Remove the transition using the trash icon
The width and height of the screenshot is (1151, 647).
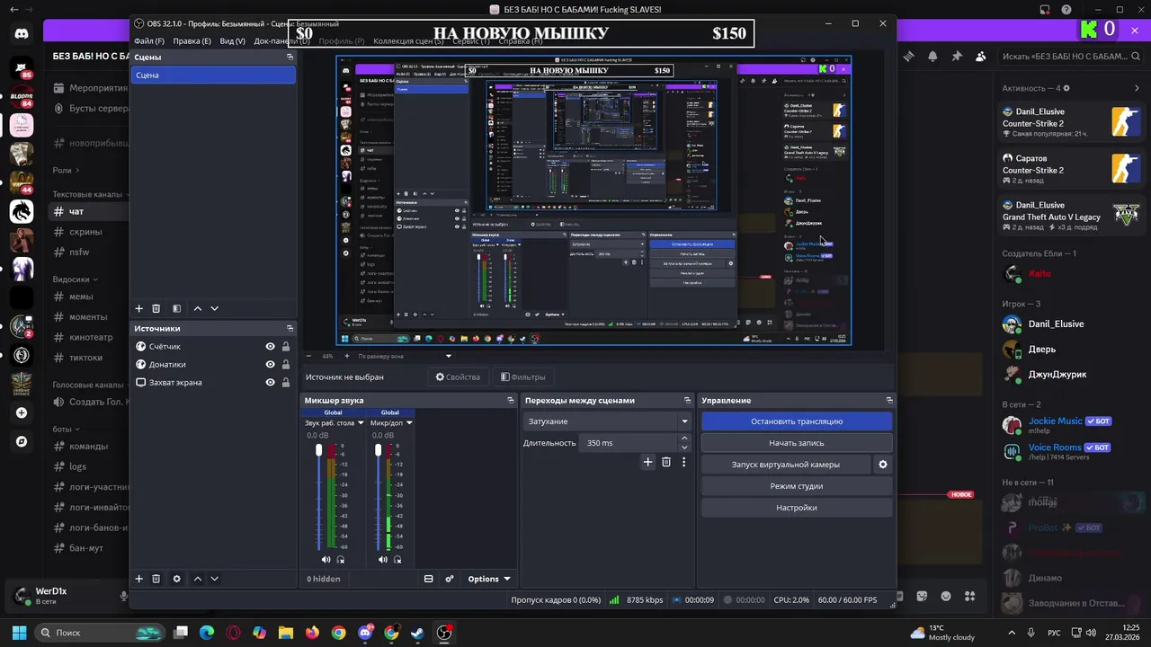point(666,462)
